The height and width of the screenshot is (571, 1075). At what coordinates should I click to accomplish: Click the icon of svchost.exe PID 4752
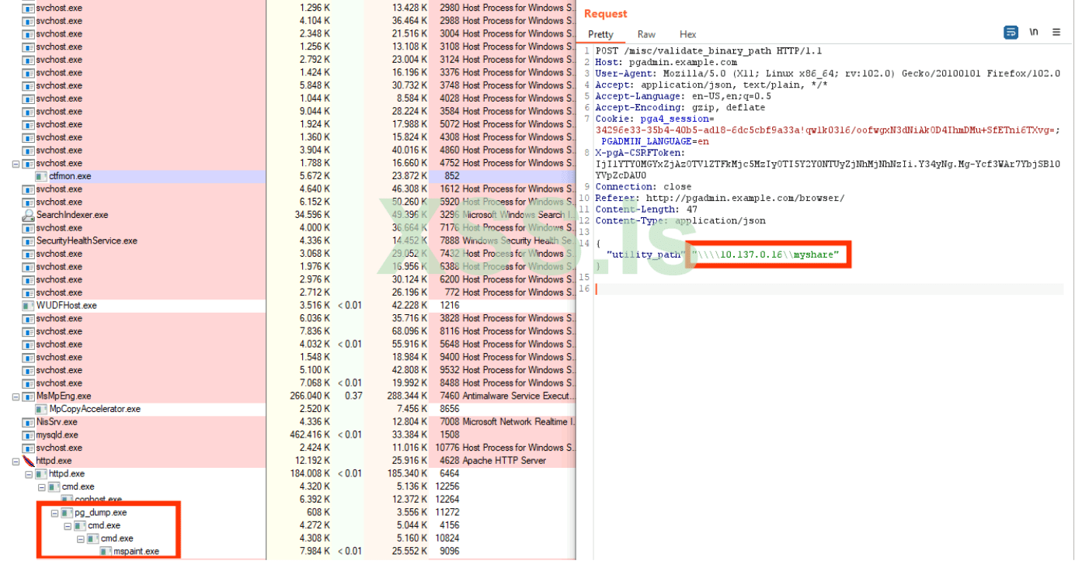[30, 164]
